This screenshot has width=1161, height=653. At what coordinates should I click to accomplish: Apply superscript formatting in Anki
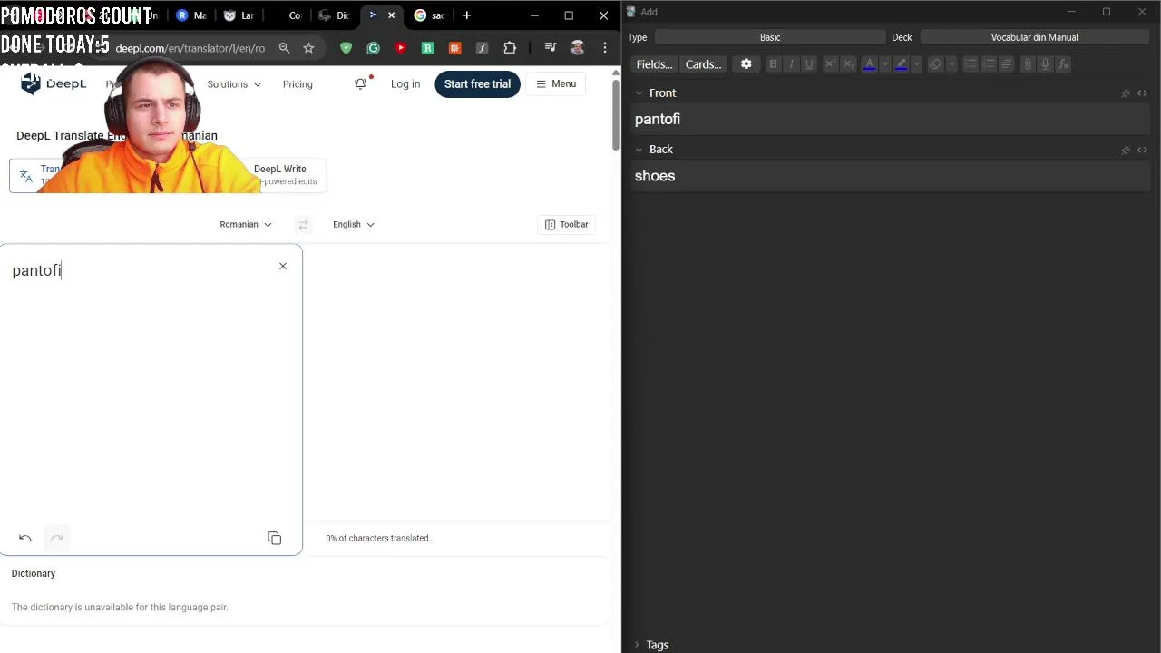830,64
